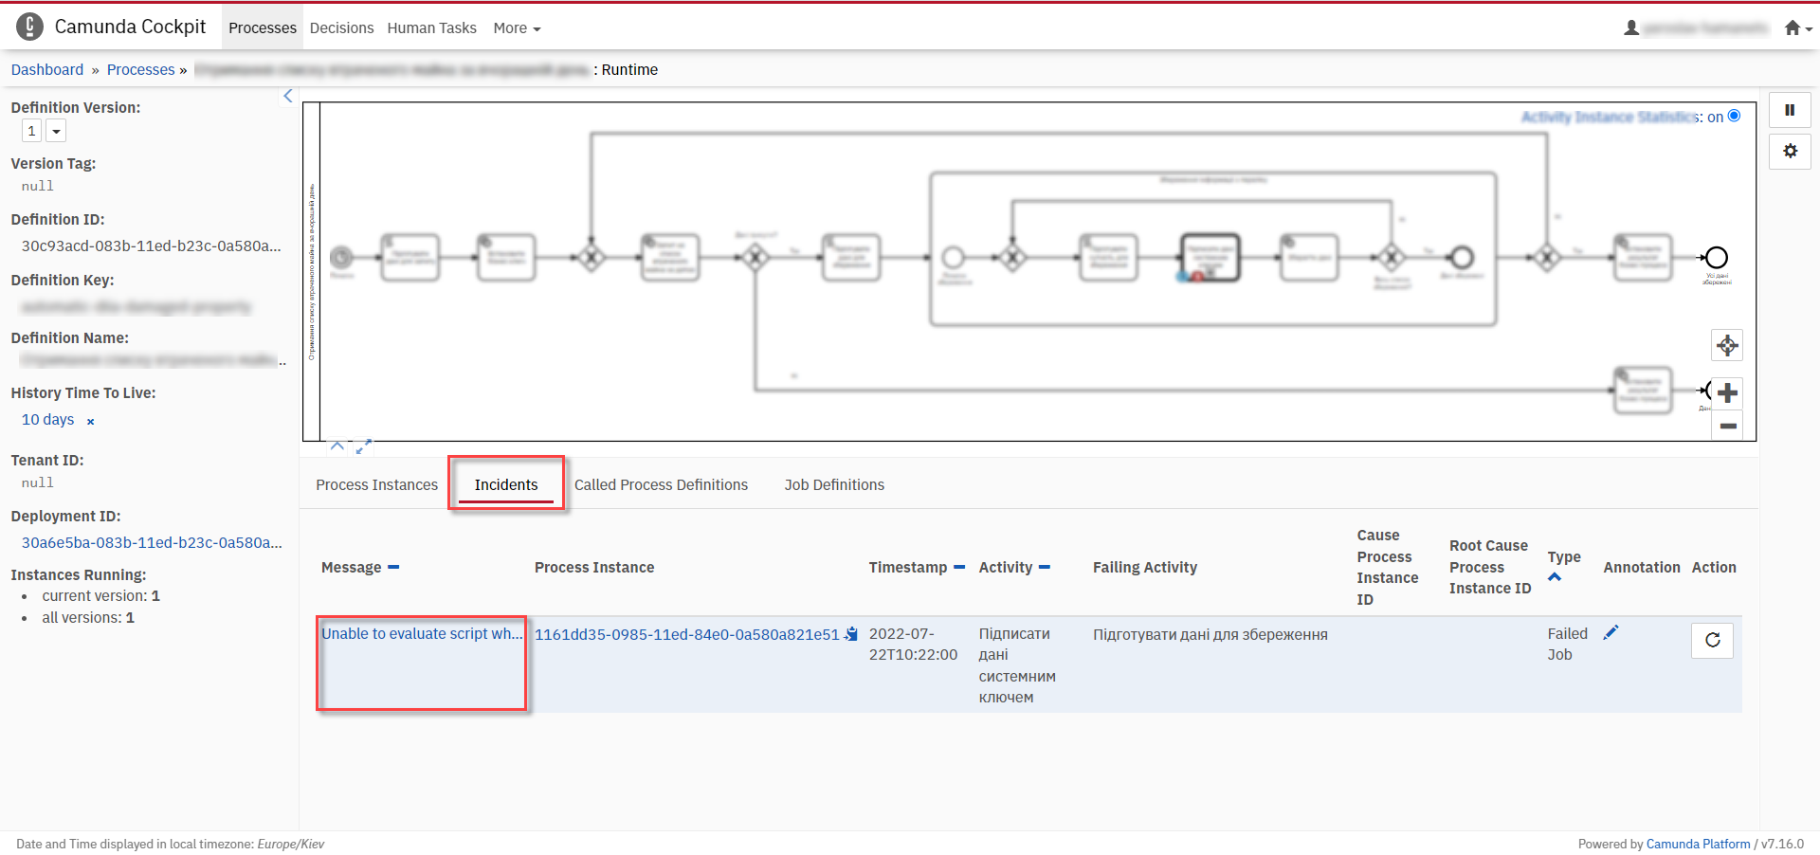Image resolution: width=1820 pixels, height=855 pixels.
Task: Click the timer start event in the diagram
Action: pos(341,257)
